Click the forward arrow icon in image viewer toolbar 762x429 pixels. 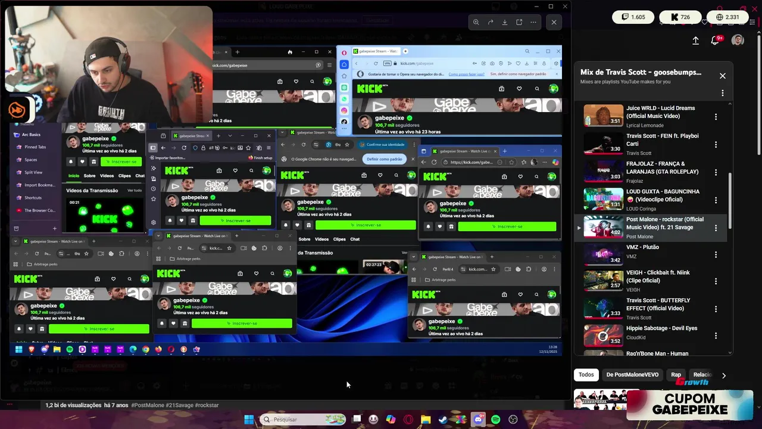[x=491, y=22]
